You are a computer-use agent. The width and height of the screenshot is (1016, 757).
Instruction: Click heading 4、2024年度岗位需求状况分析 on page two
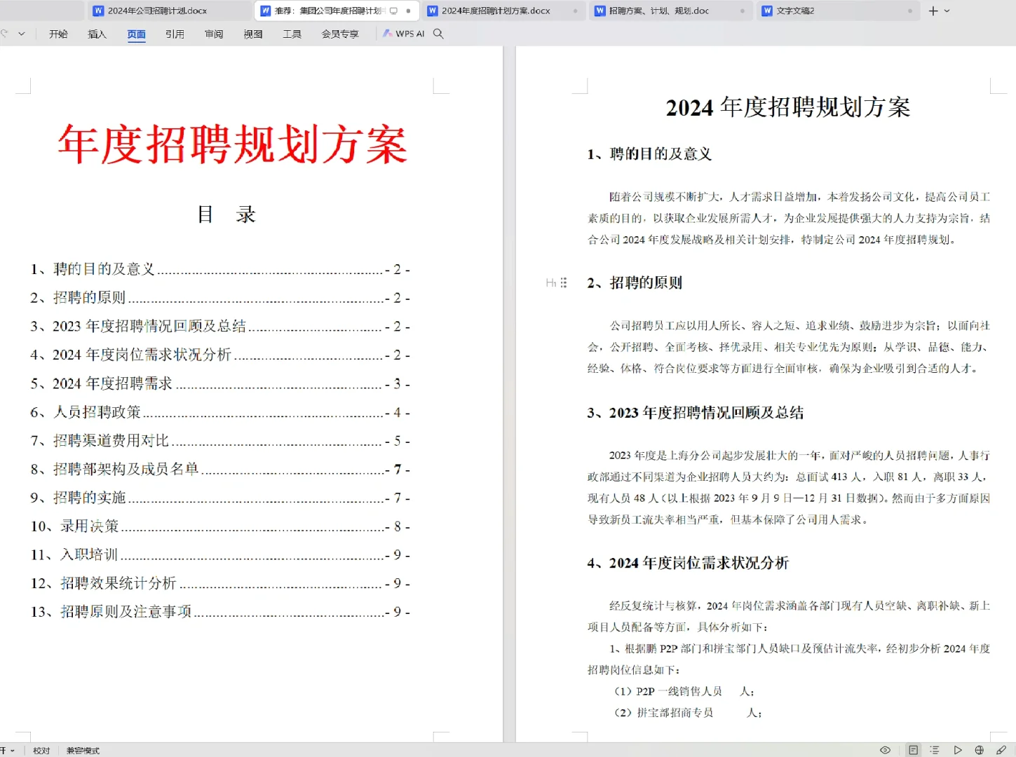click(688, 563)
